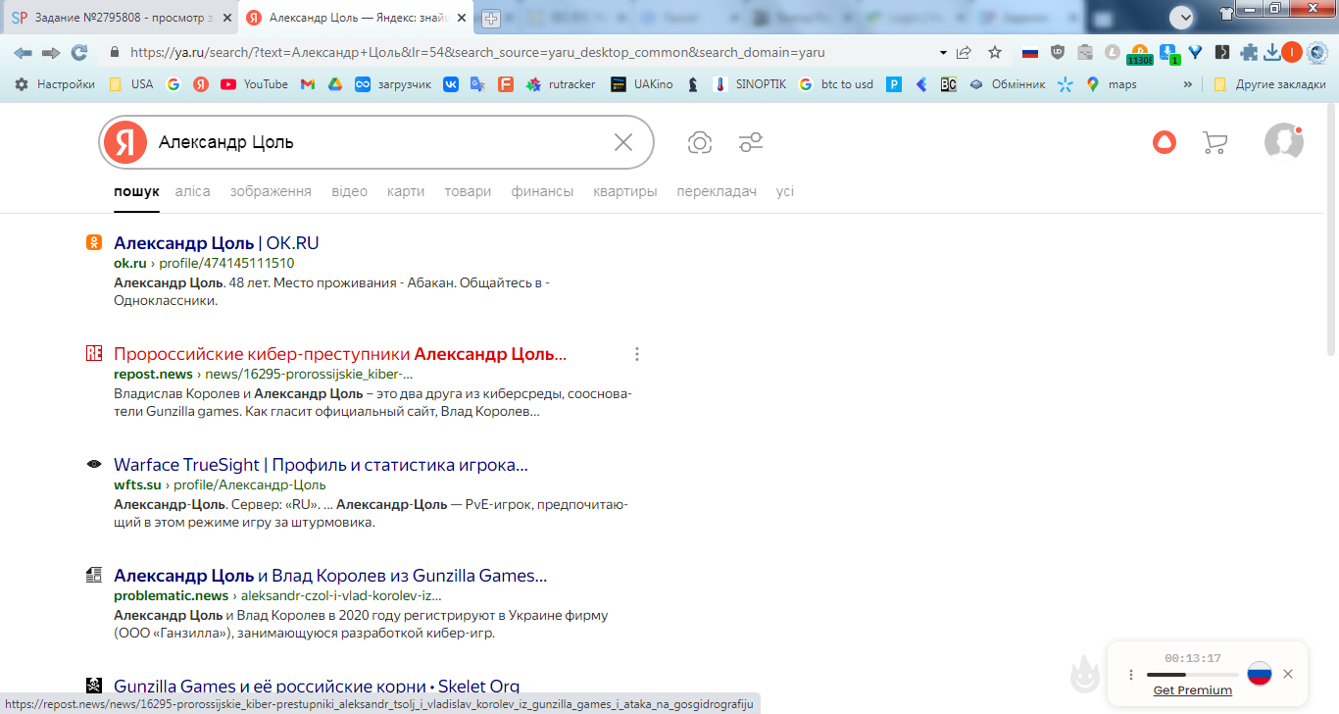Open the Bitcoin price extension showing 11308
This screenshot has width=1339, height=714.
pyautogui.click(x=1139, y=55)
